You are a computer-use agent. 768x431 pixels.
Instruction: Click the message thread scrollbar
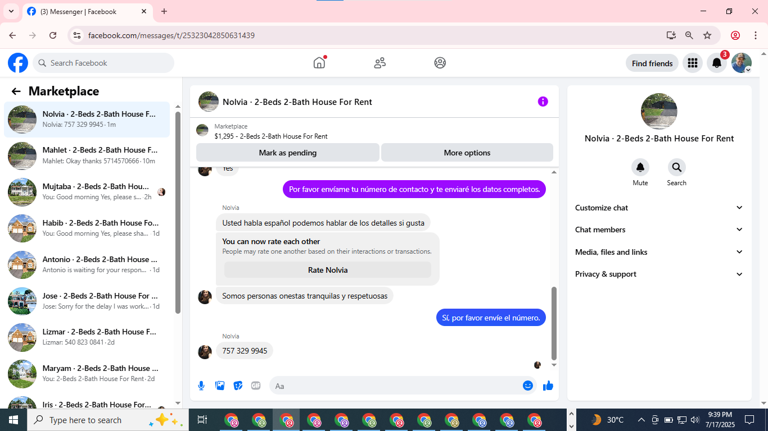(x=554, y=323)
